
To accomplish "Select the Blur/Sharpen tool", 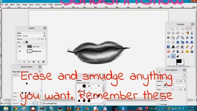I will (x=169, y=56).
